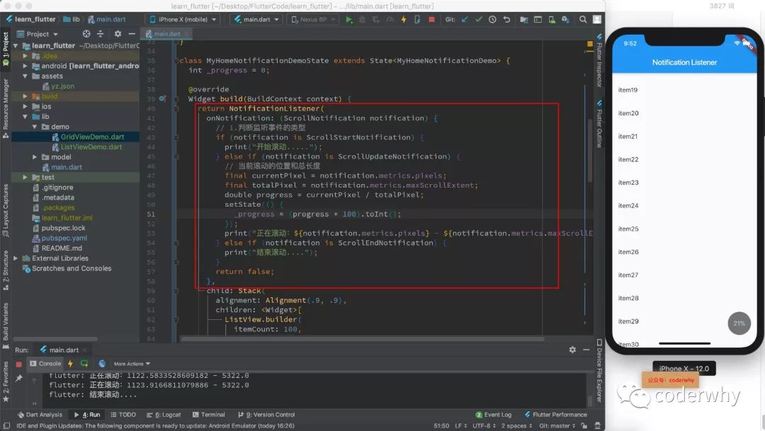Open Version Control tool window
The image size is (765, 431).
coord(266,415)
